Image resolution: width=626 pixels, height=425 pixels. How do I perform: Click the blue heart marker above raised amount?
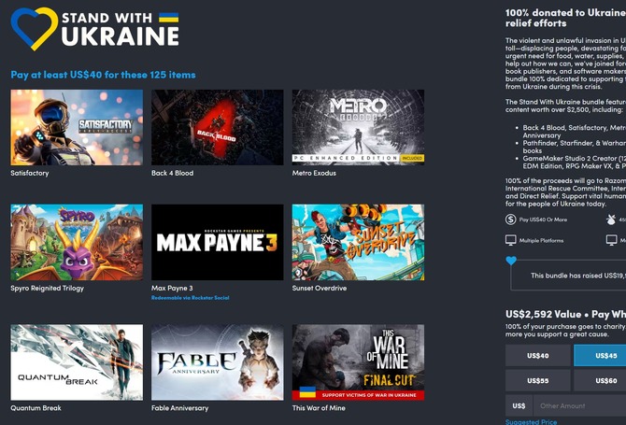click(x=511, y=261)
